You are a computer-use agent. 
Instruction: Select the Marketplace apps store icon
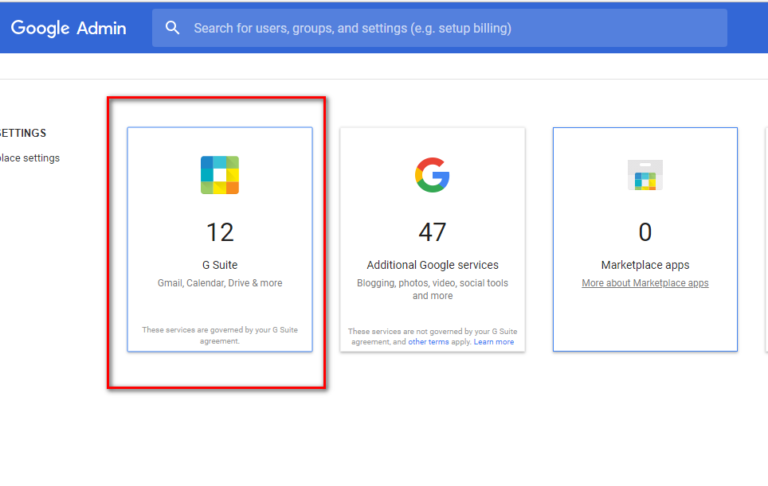[x=645, y=175]
